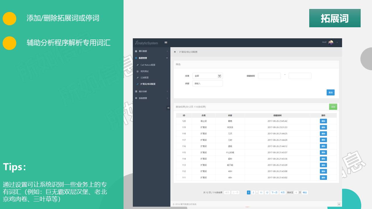
Task: Click the wrench icon beside Call Nature配置
Action: [x=137, y=65]
